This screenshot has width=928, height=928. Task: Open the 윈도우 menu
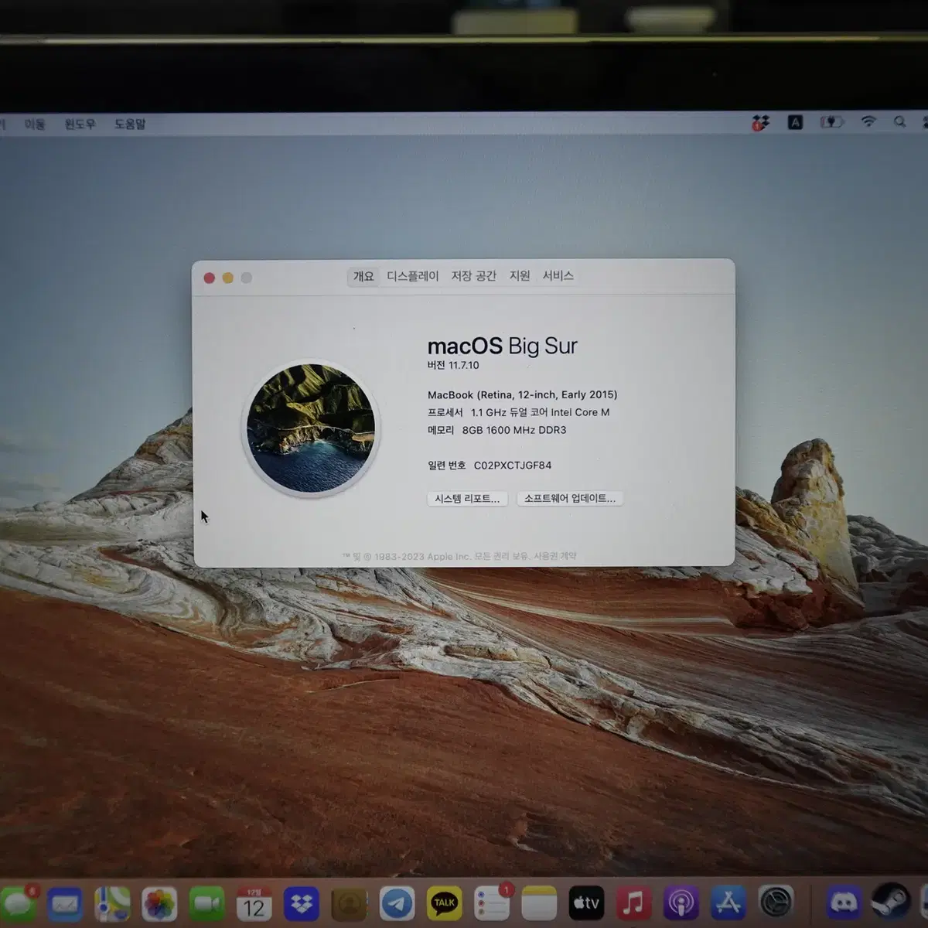click(80, 124)
